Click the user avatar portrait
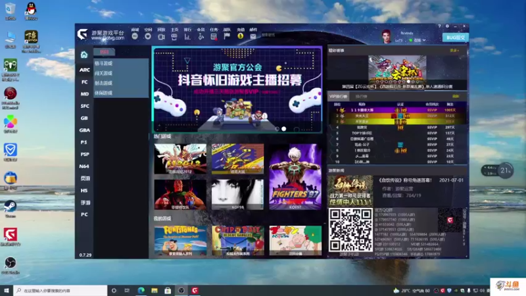Image resolution: width=526 pixels, height=296 pixels. tap(386, 36)
